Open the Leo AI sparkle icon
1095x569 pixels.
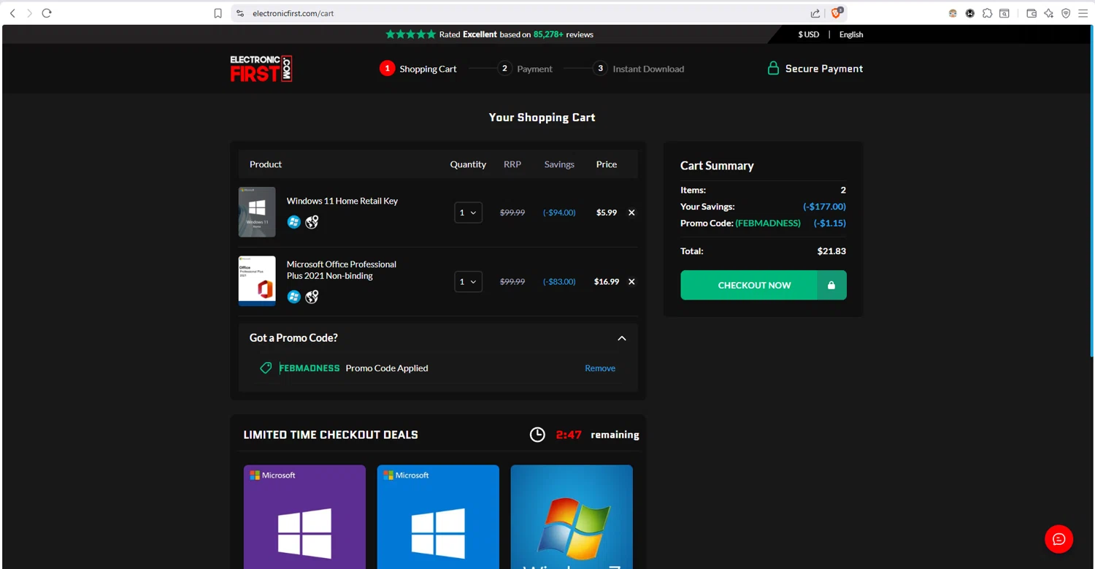pos(1049,13)
